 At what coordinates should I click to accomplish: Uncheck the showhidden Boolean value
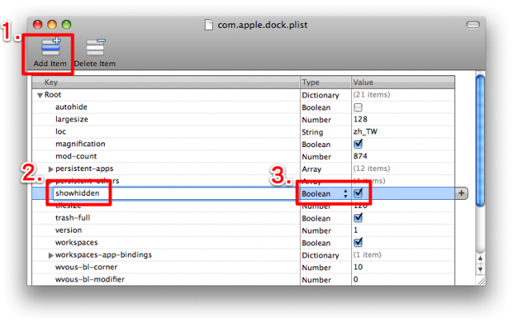(358, 193)
